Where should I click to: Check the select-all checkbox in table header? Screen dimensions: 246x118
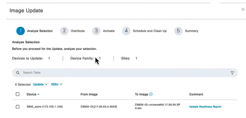tap(18, 94)
